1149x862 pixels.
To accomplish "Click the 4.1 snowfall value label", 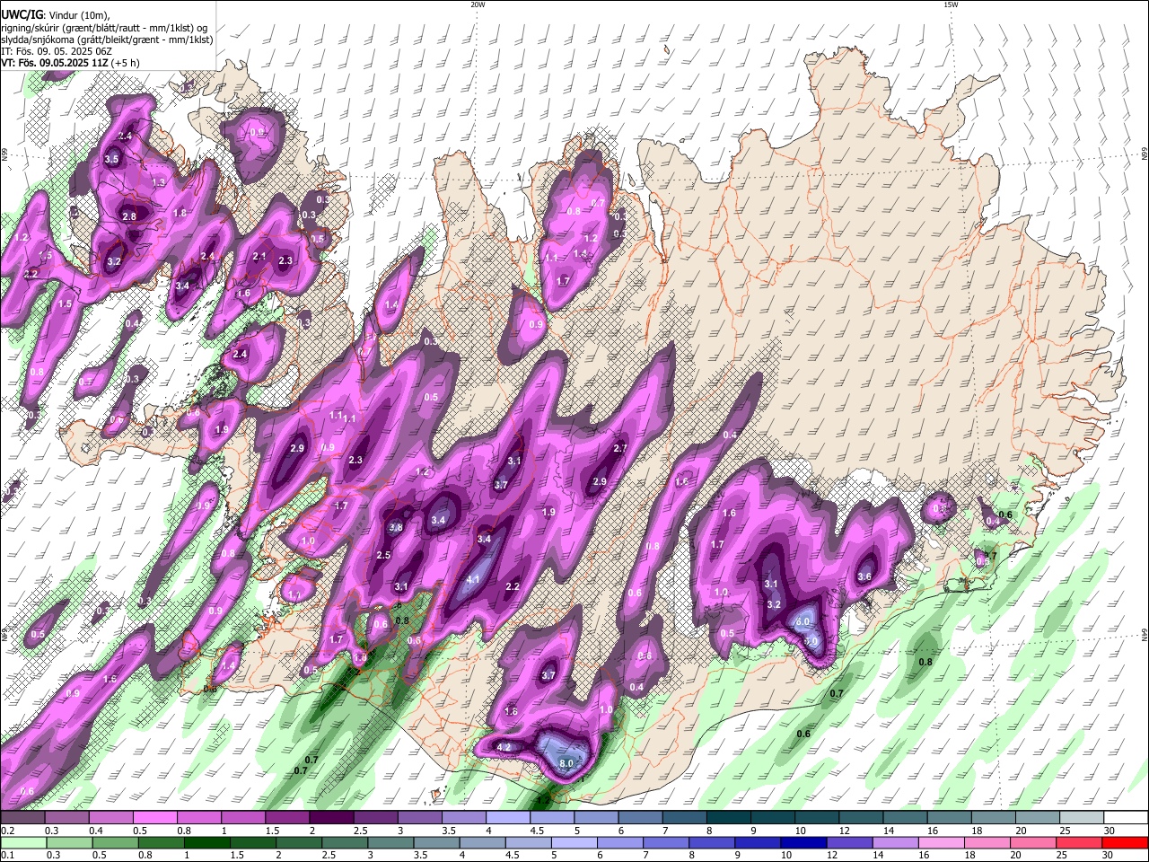I will pos(474,579).
